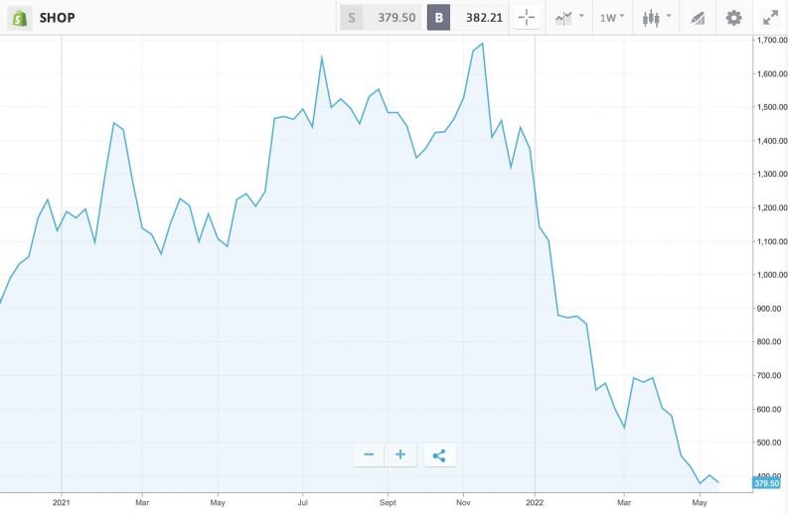Zoom out the chart with minus button

pos(369,454)
